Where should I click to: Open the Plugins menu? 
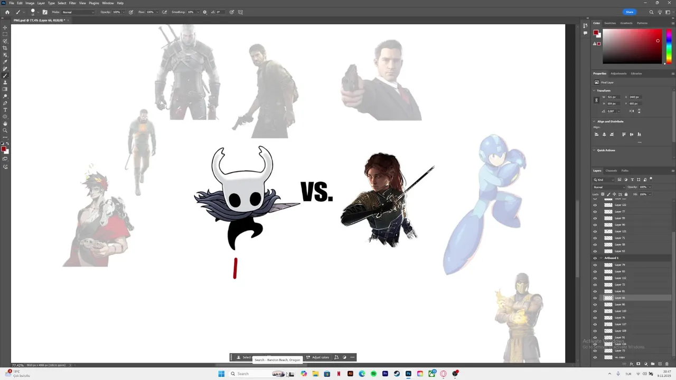coord(94,3)
